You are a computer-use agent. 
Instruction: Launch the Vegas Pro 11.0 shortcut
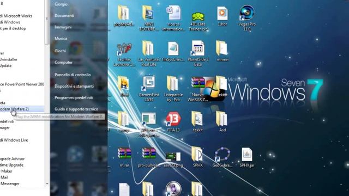[x=247, y=13]
